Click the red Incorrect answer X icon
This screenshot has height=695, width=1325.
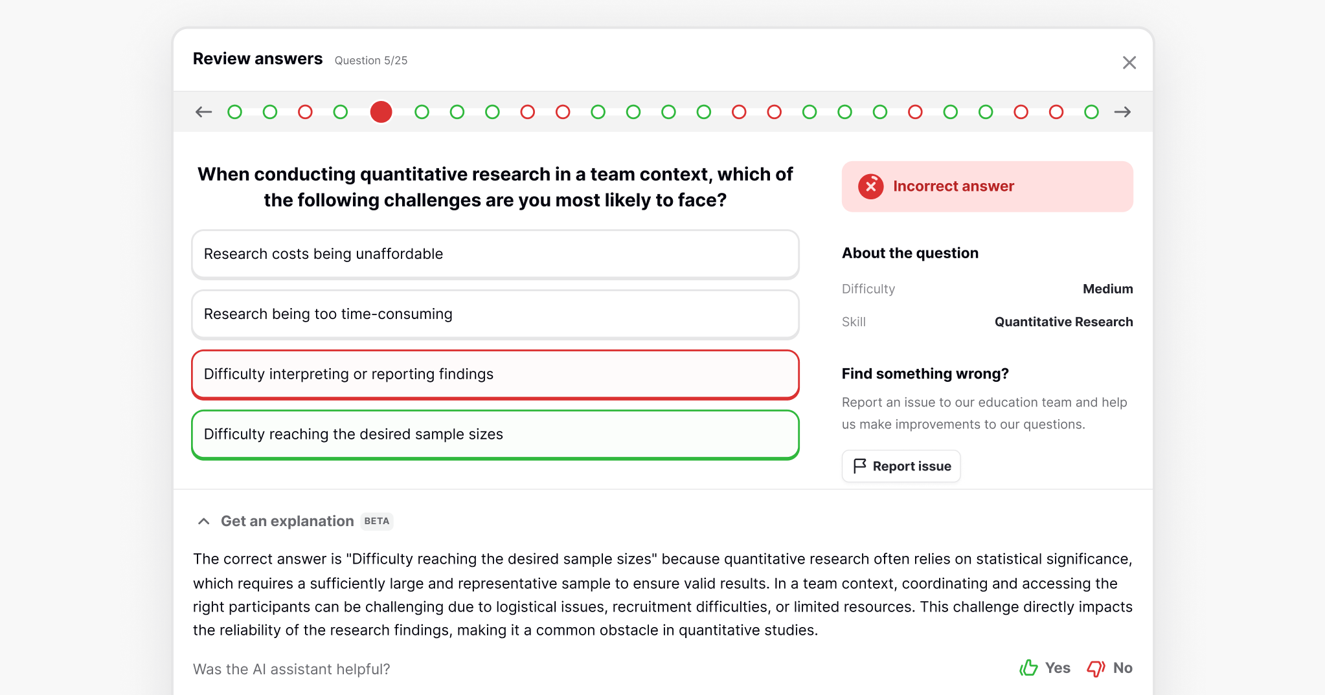(870, 186)
